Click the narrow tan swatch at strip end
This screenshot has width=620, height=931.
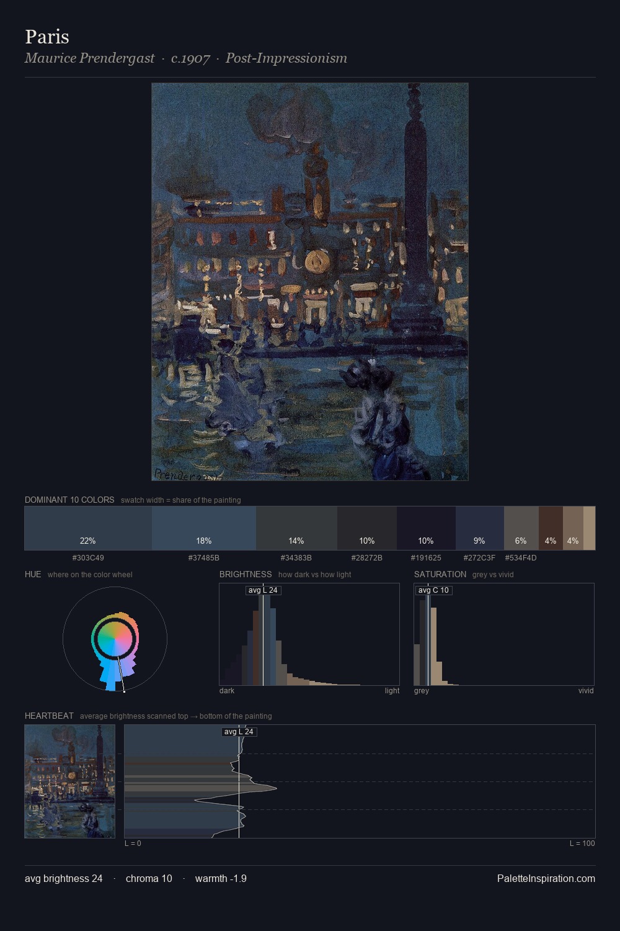coord(589,528)
